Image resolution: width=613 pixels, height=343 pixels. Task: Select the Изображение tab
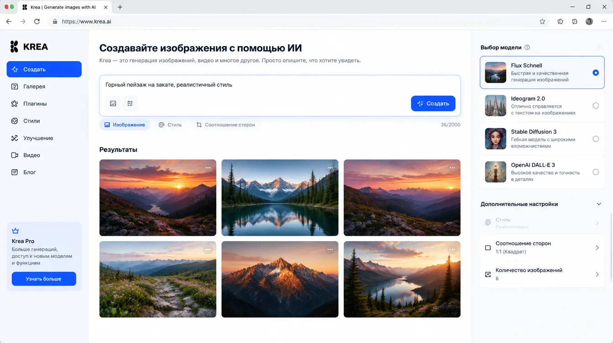(125, 125)
